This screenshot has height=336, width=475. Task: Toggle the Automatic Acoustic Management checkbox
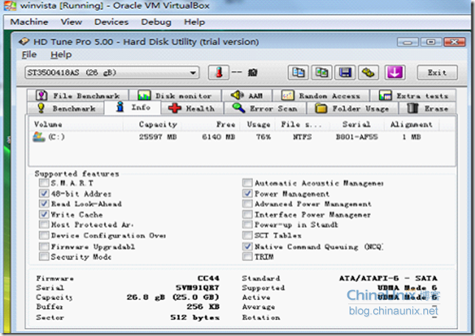tap(248, 182)
